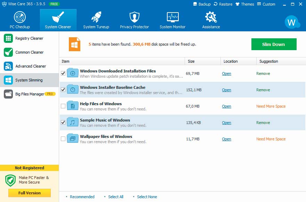Image resolution: width=306 pixels, height=202 pixels.
Task: Select Common Cleaner in the sidebar
Action: point(29,52)
